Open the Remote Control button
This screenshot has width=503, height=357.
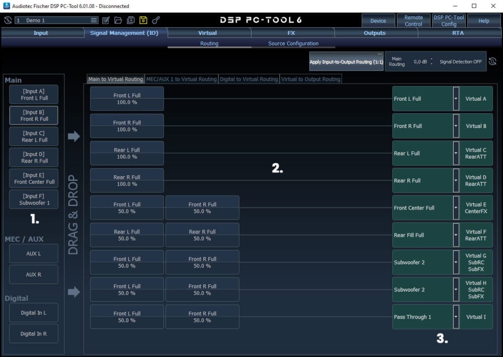click(x=413, y=21)
